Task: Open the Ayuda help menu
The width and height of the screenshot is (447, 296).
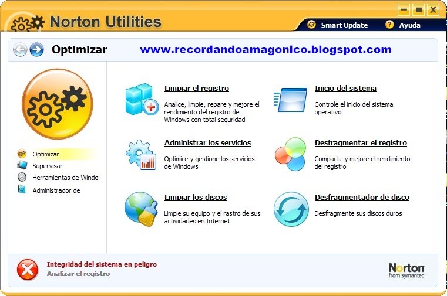Action: coord(409,25)
